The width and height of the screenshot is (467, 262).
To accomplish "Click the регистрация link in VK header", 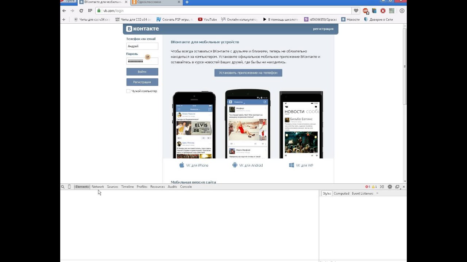I will coord(323,29).
